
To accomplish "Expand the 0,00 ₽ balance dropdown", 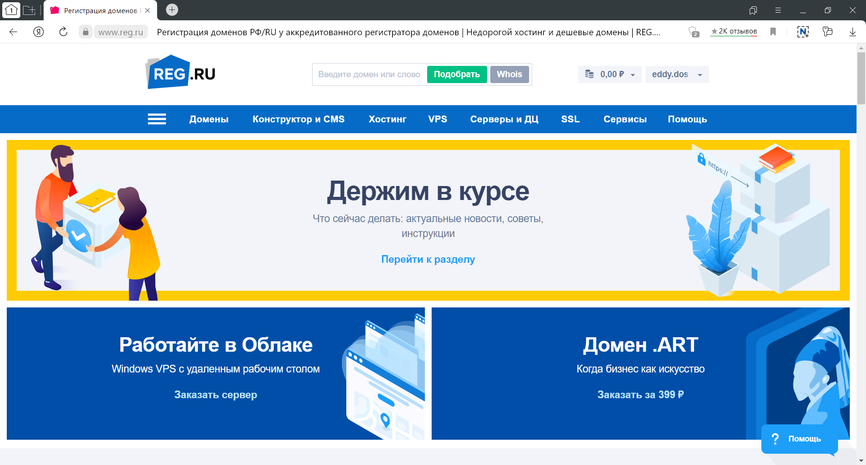I will [610, 74].
